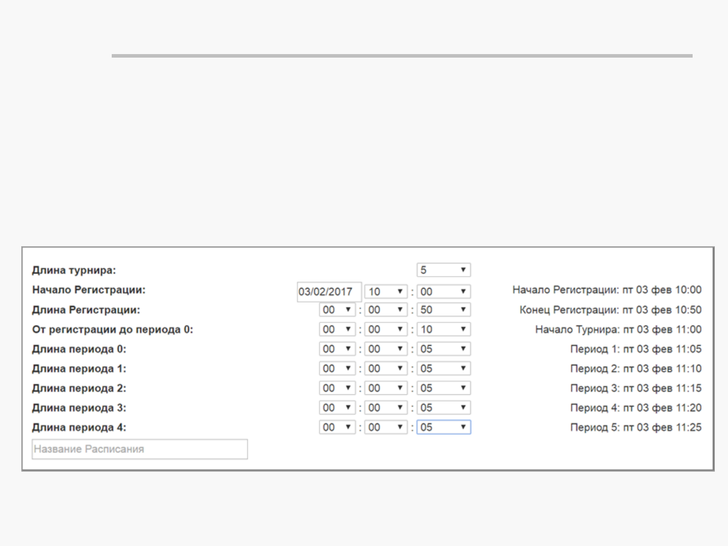Viewport: 728px width, 546px height.
Task: Open the period 3 length 05 dropdown
Action: point(443,407)
